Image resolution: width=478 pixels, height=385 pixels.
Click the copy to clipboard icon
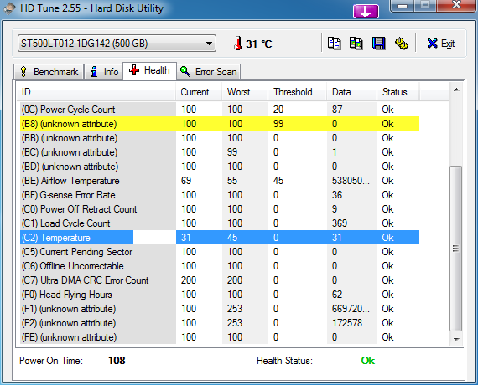click(334, 44)
